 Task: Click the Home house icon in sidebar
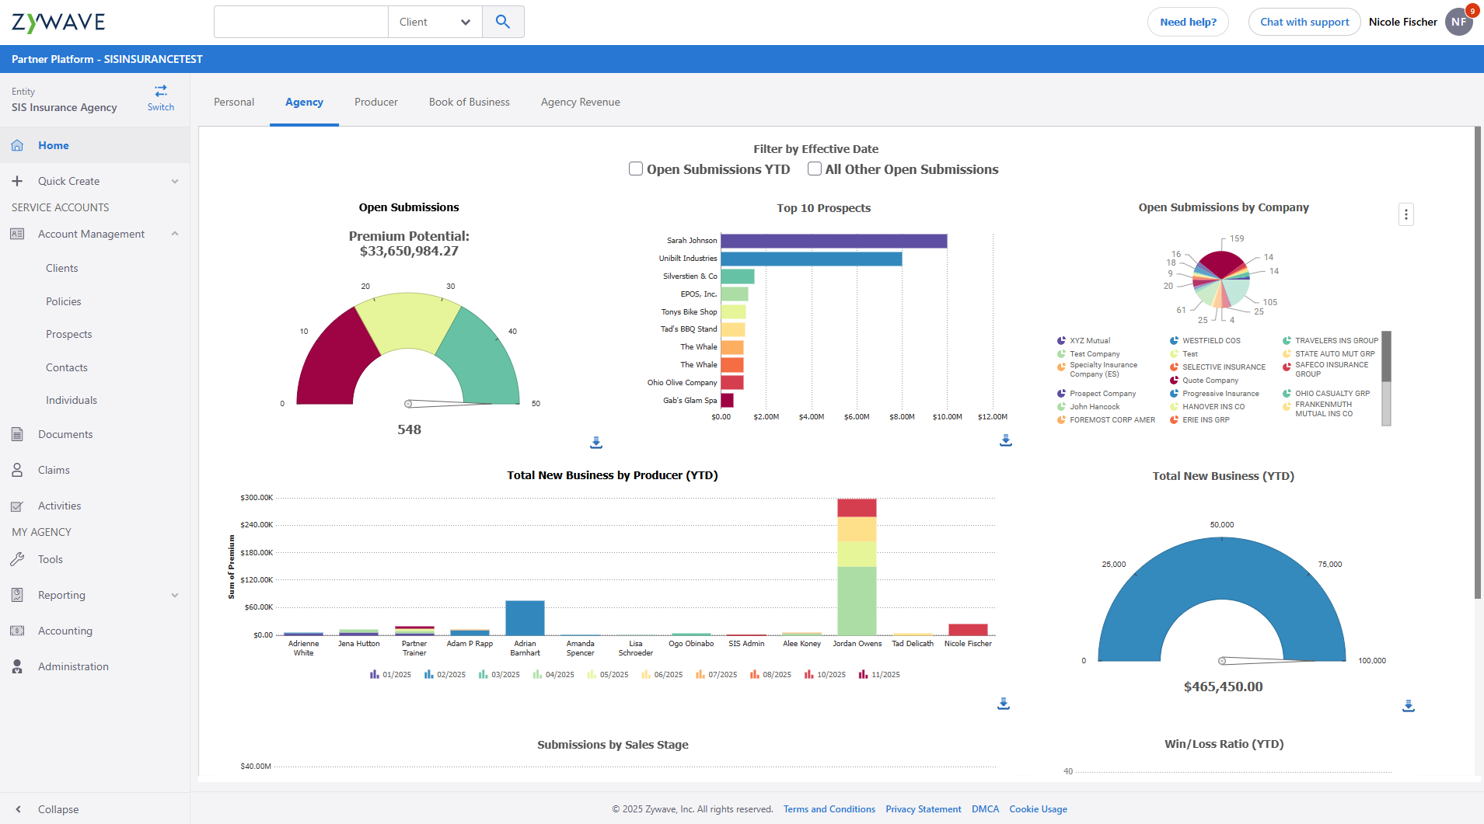pyautogui.click(x=17, y=145)
